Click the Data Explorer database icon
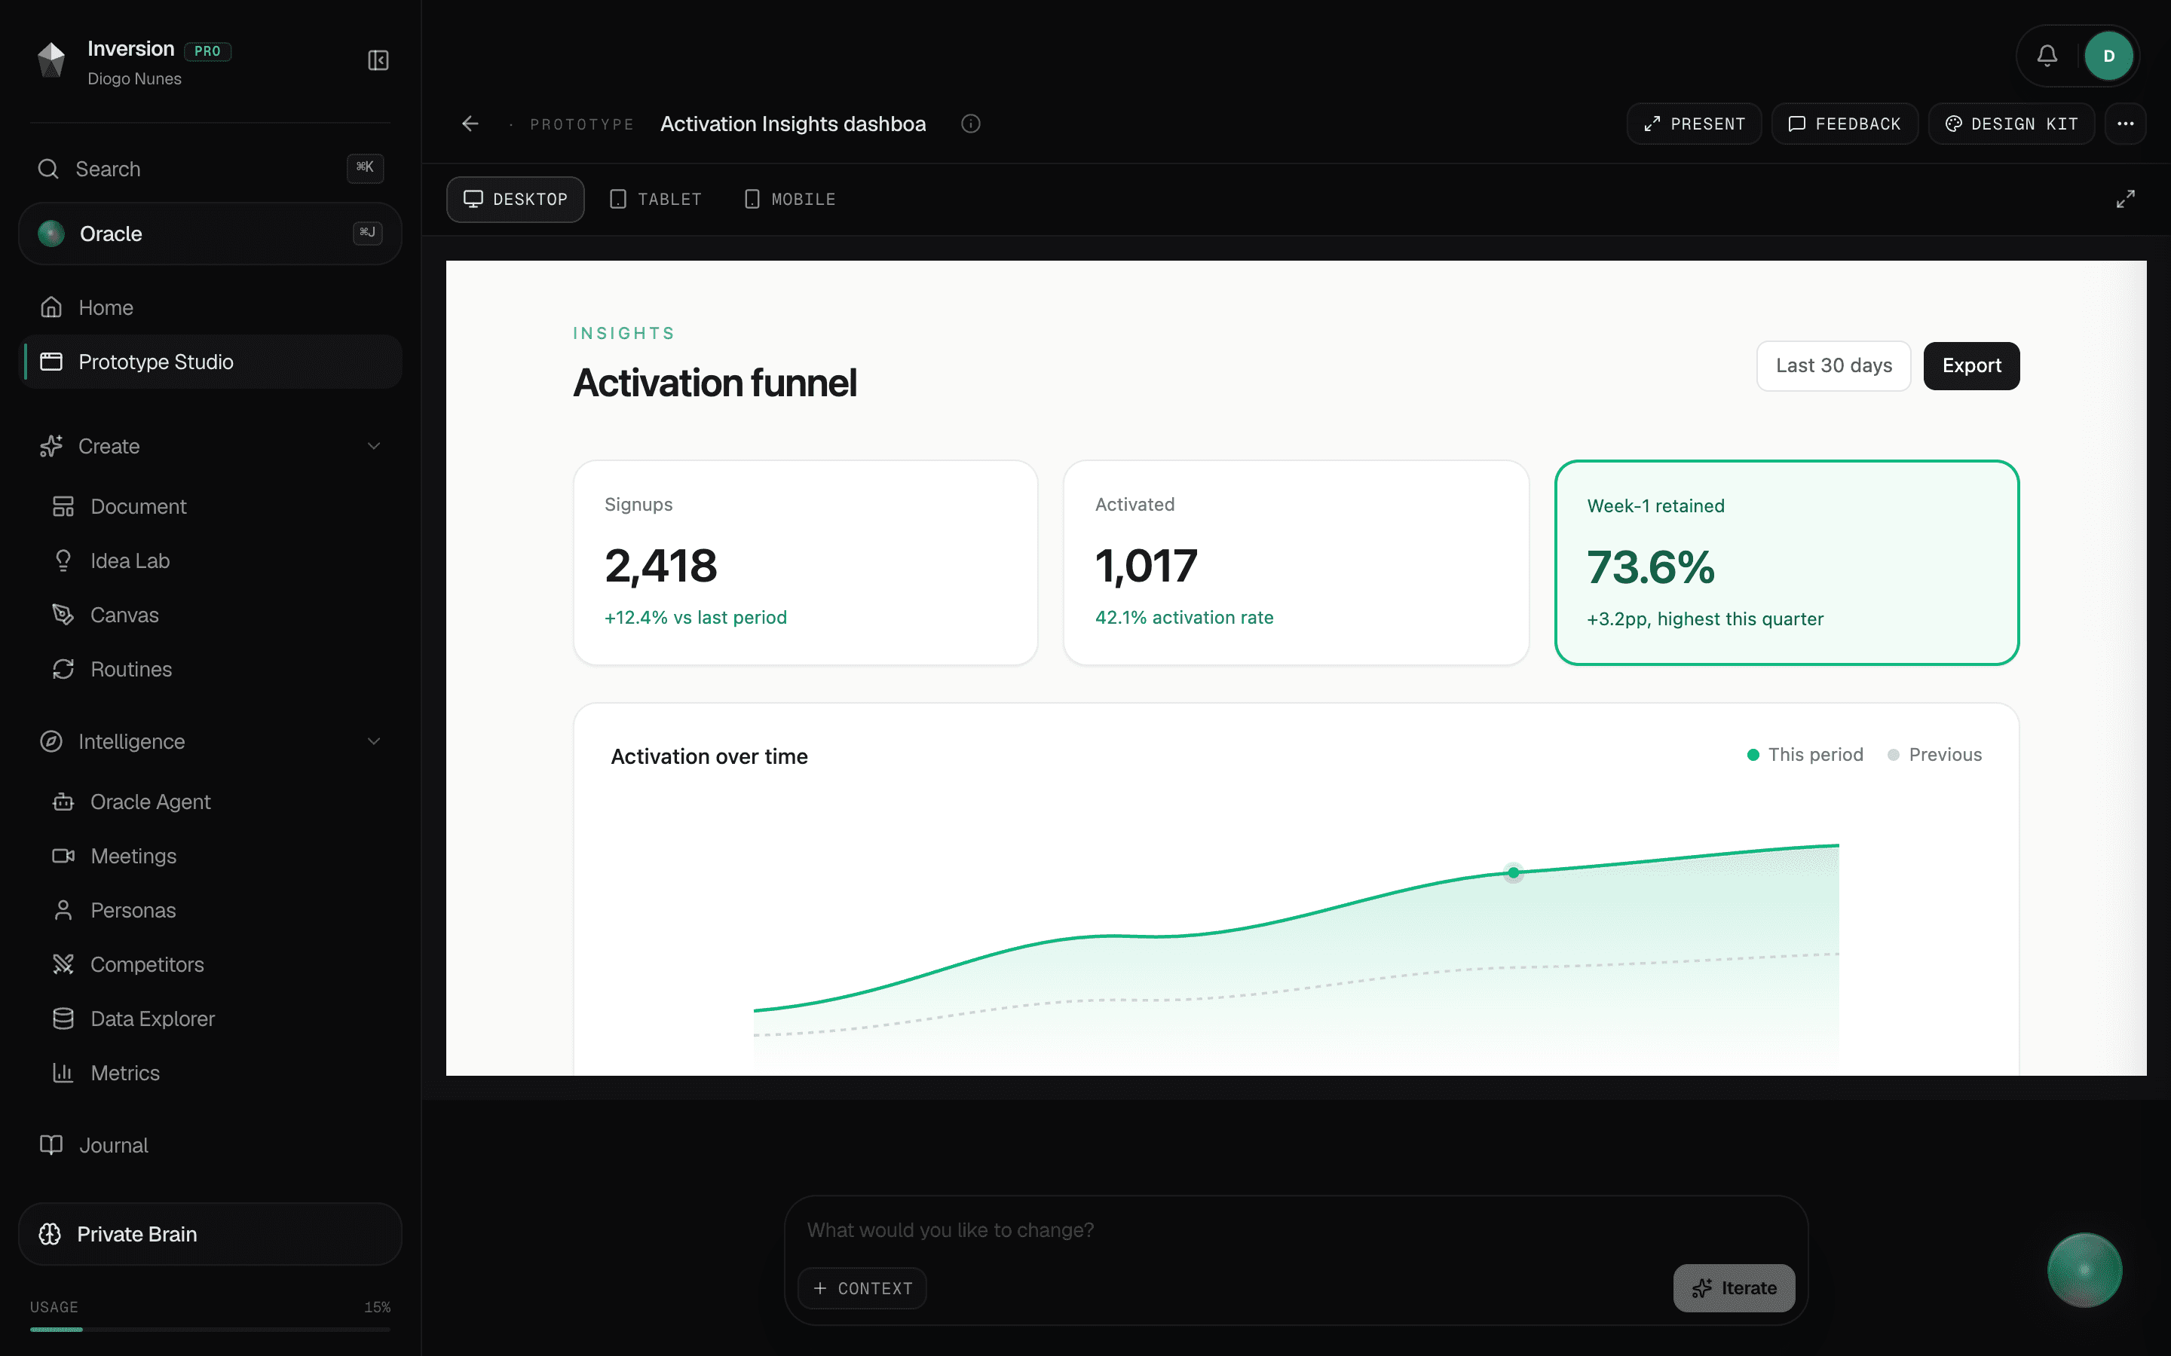 point(63,1019)
